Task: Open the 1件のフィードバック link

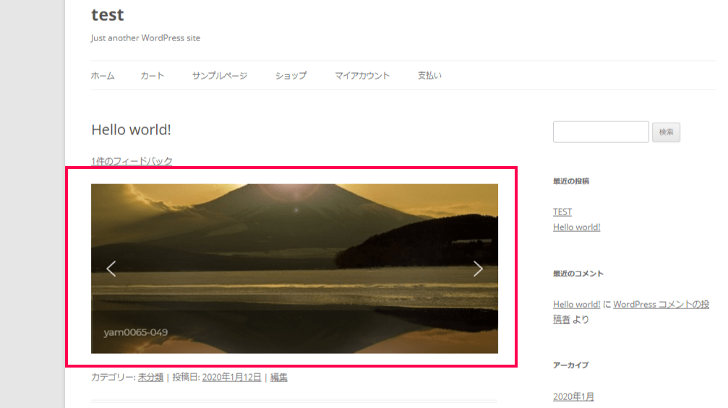Action: click(132, 161)
